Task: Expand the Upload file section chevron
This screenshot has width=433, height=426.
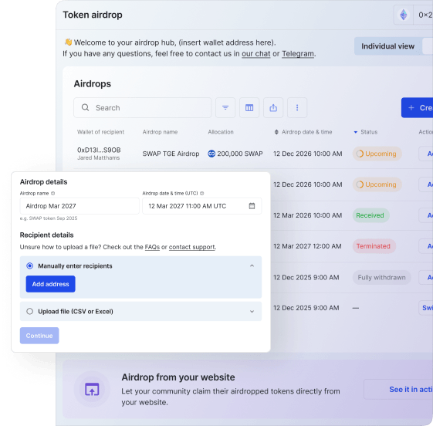Action: pos(252,312)
